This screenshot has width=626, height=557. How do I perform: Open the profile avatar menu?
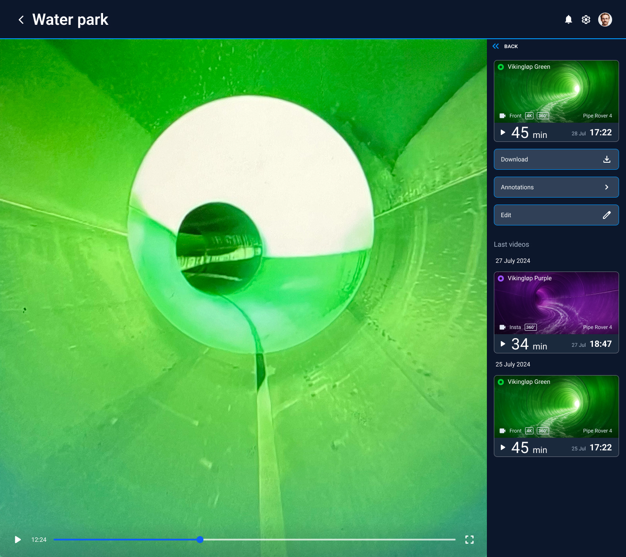point(605,19)
